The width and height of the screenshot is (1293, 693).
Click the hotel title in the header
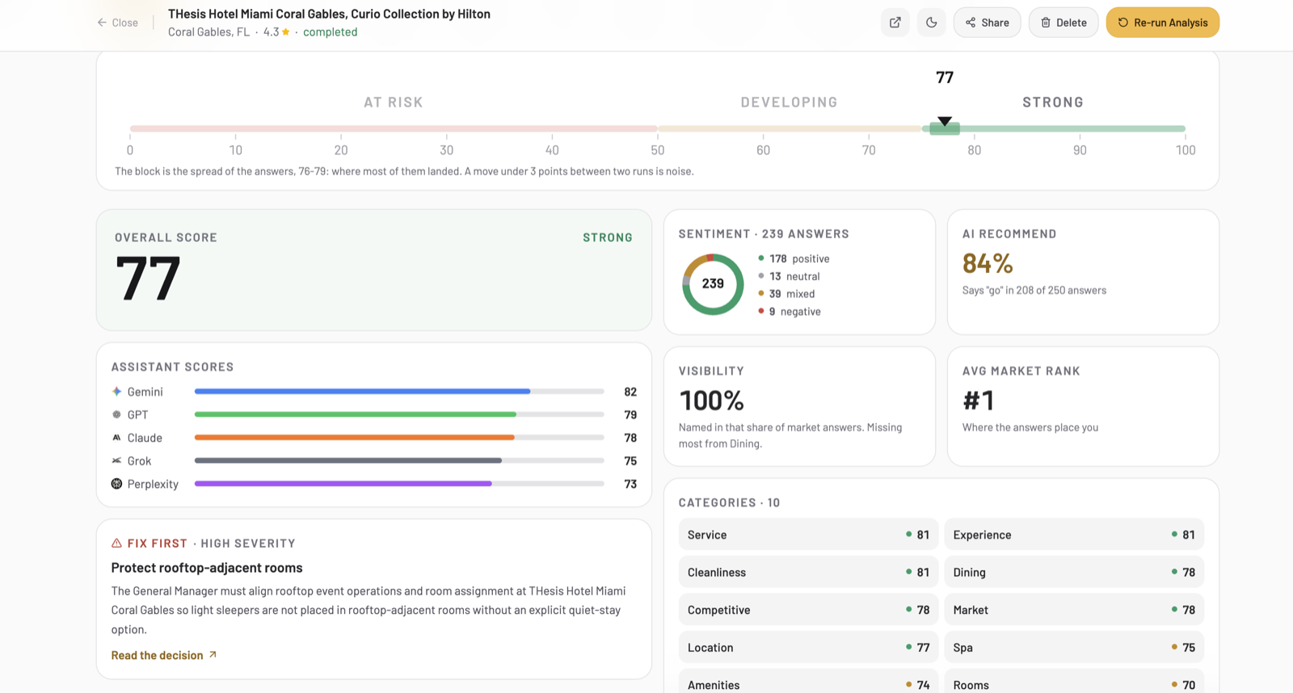tap(329, 14)
